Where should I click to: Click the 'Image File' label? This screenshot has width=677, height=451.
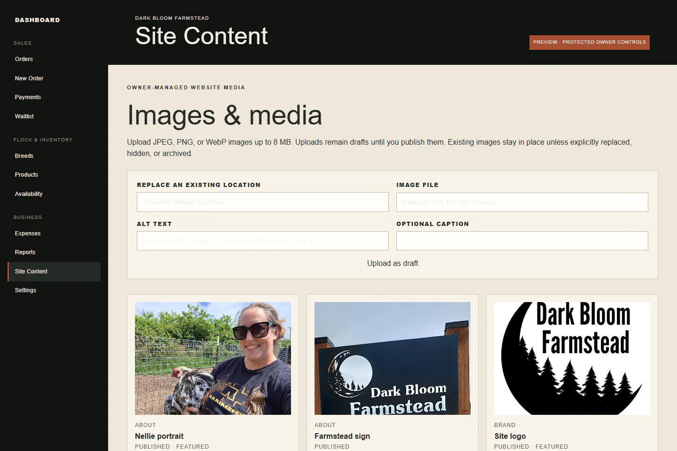point(417,185)
